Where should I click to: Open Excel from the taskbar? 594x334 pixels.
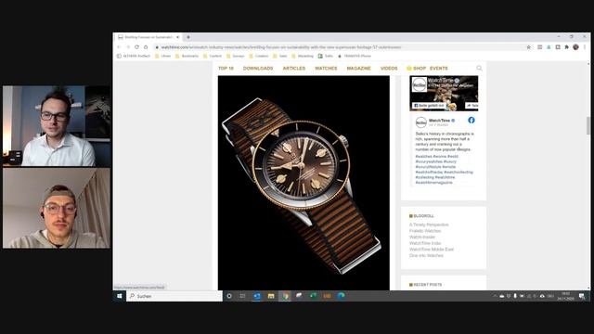[x=313, y=296]
